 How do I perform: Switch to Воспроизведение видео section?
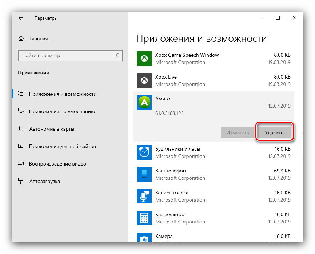(57, 164)
